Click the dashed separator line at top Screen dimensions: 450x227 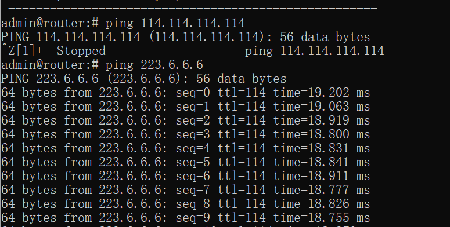[x=193, y=8]
